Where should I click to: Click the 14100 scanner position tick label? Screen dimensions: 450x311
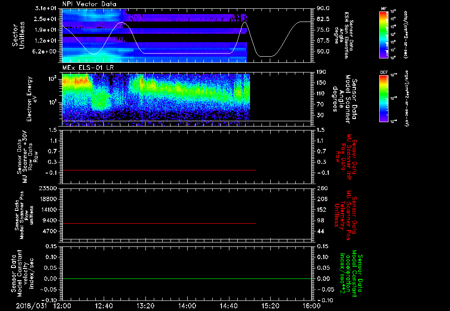click(x=48, y=210)
